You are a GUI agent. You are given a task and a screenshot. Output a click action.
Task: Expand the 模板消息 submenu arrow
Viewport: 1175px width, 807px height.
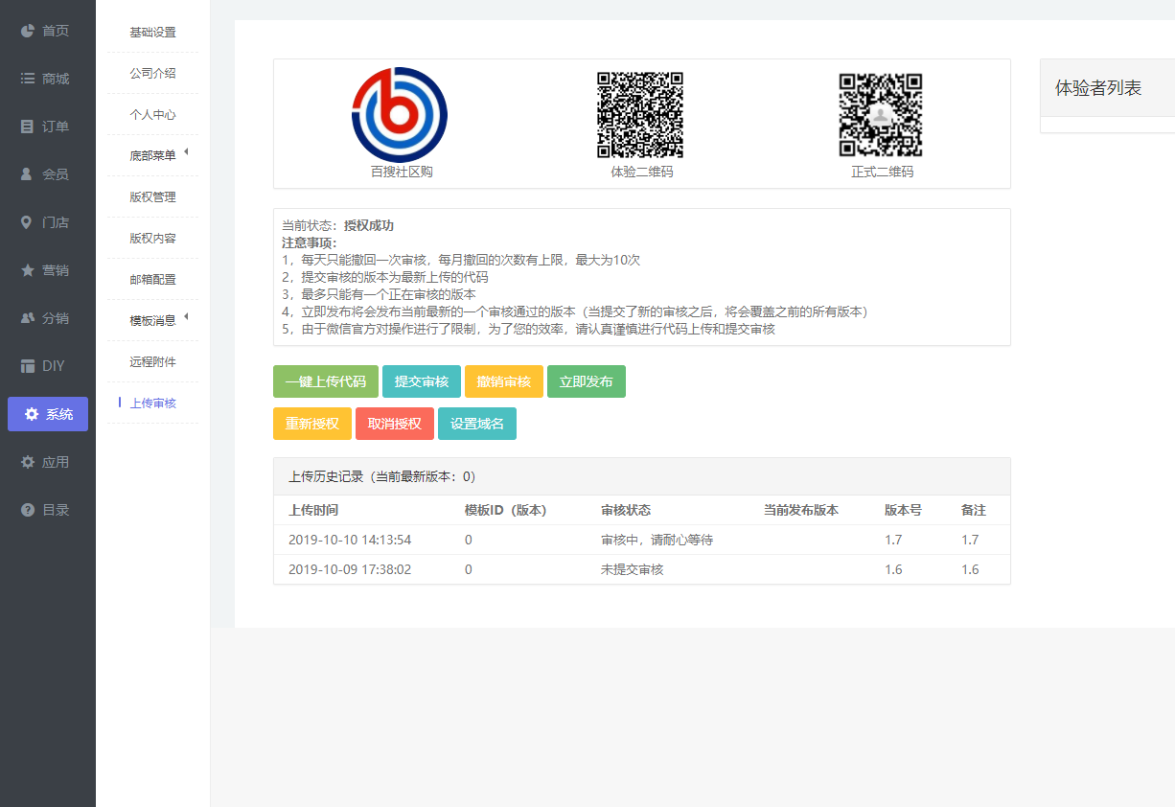186,317
